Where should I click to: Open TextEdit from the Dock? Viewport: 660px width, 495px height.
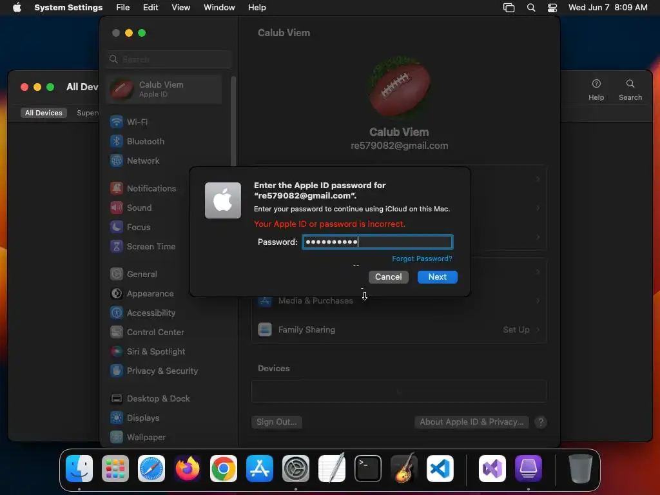332,469
